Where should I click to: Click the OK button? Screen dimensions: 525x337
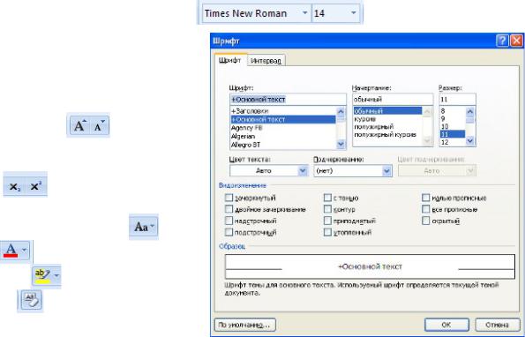pos(446,325)
